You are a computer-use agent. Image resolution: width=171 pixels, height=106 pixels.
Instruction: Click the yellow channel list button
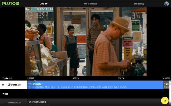pos(165,100)
